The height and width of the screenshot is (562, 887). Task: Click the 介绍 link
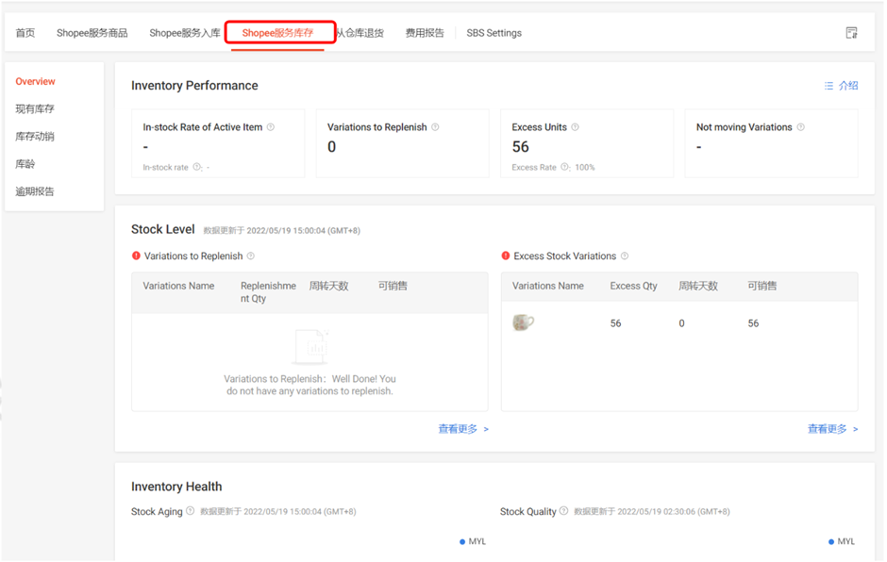(x=848, y=86)
